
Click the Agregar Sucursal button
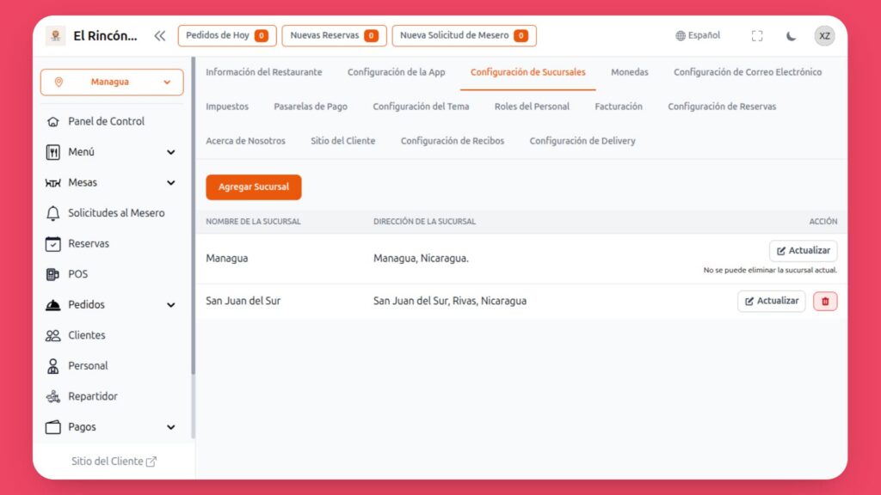254,187
